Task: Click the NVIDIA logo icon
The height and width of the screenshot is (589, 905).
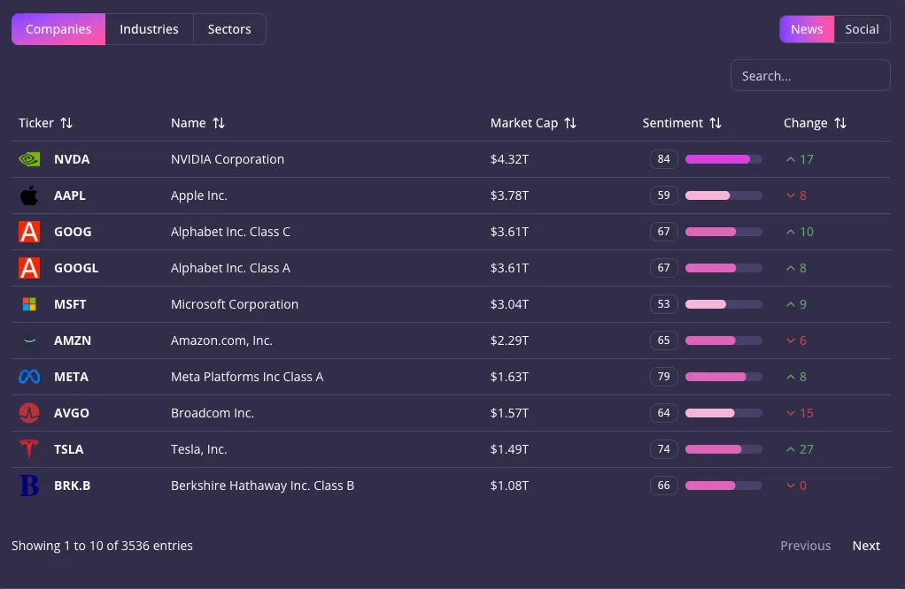Action: [x=29, y=159]
